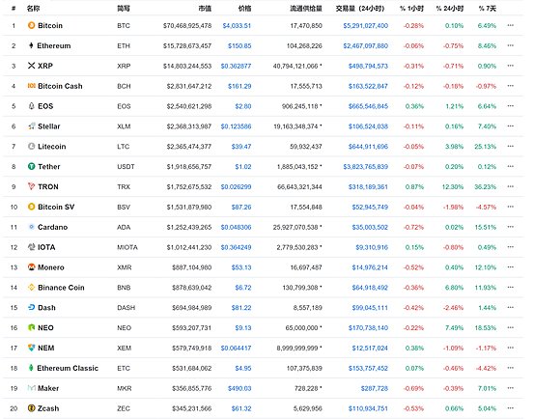Open the more options menu for EOS
Image resolution: width=534 pixels, height=419 pixels.
[x=510, y=106]
